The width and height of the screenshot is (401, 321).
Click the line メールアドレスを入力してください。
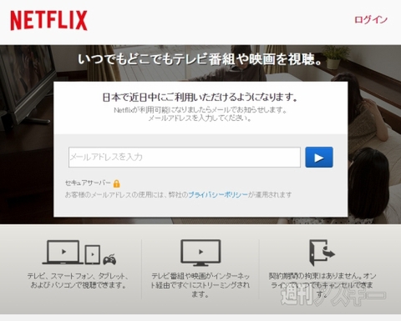(200, 118)
